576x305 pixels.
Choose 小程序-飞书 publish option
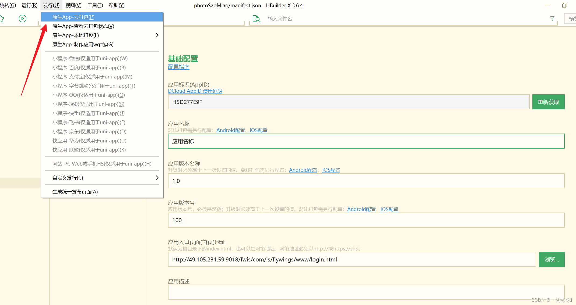pyautogui.click(x=102, y=122)
